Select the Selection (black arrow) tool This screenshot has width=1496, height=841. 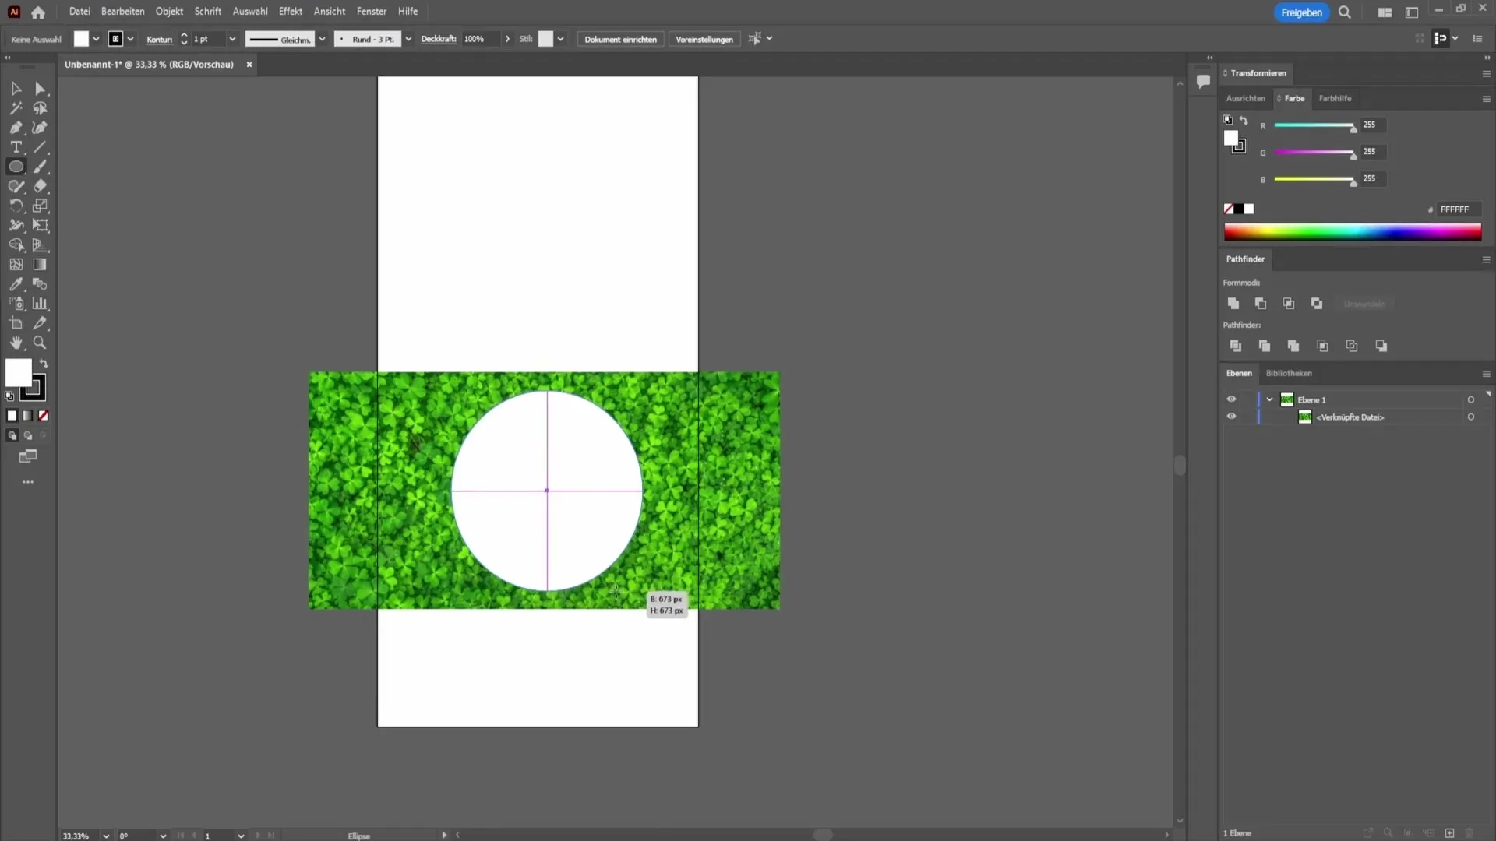tap(16, 89)
